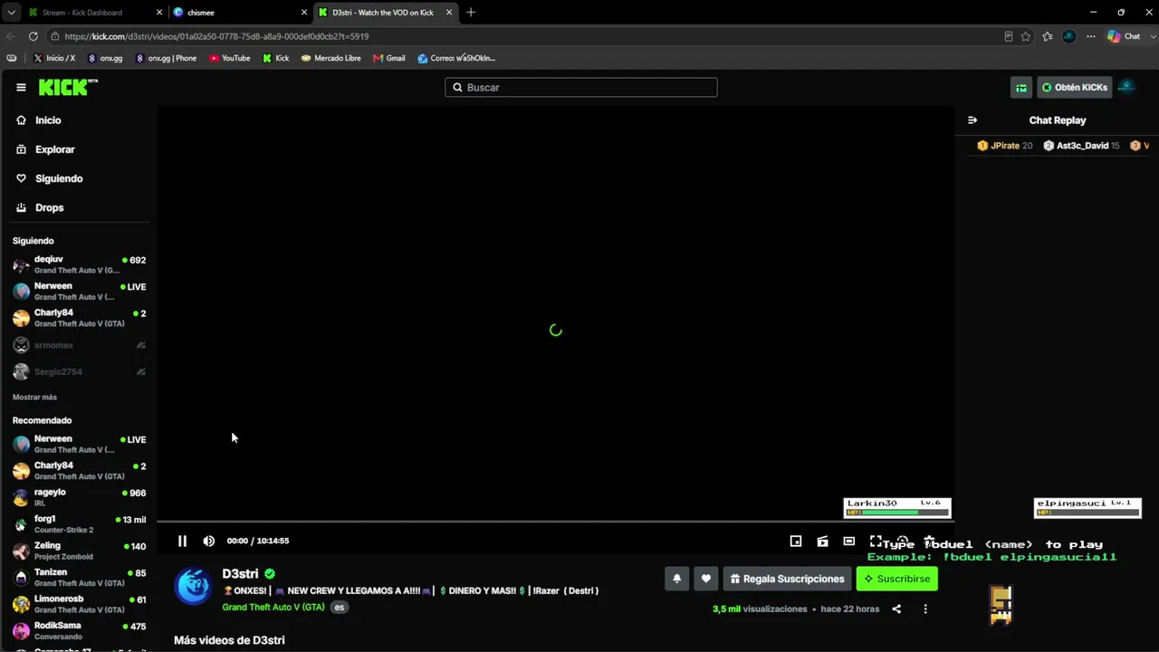Click Ast3c_David in the chat leaderboard

1081,145
